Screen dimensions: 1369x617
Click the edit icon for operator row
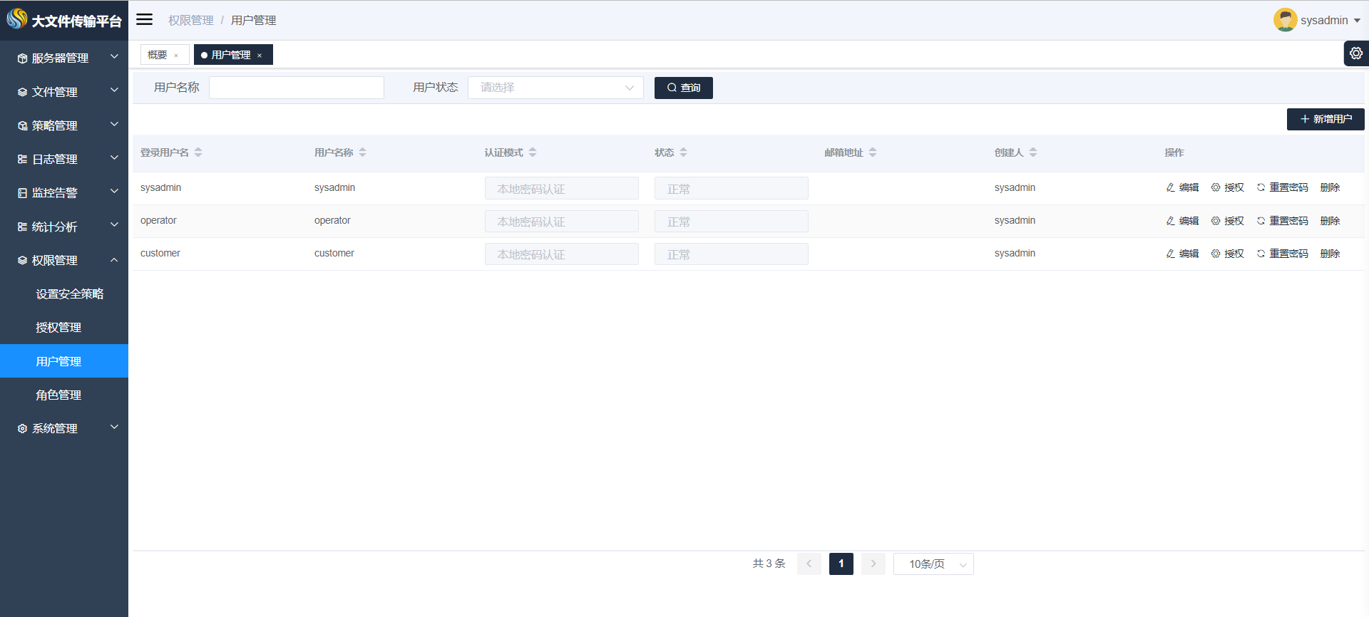click(x=1171, y=221)
